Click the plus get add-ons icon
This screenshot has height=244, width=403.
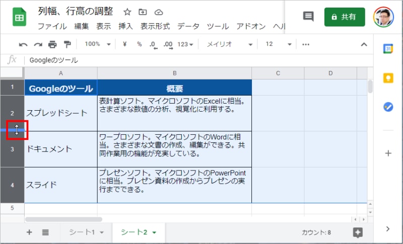(388, 153)
